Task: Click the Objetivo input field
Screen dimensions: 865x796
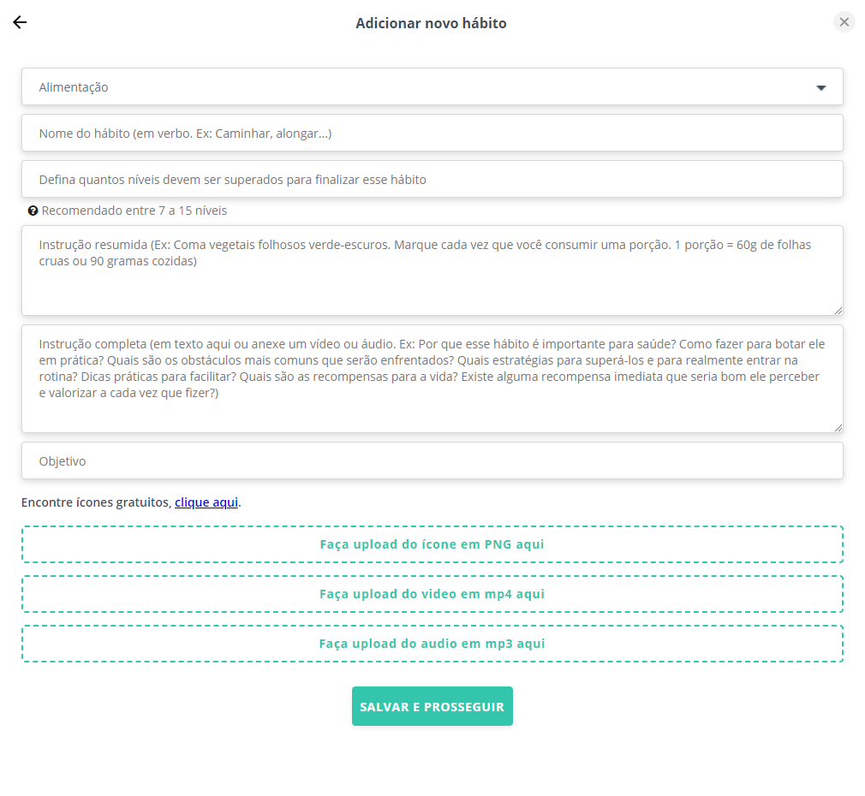Action: pos(432,460)
